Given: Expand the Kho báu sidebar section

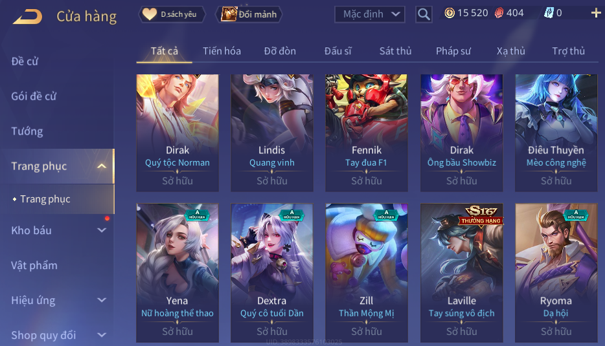Looking at the screenshot, I should click(102, 230).
